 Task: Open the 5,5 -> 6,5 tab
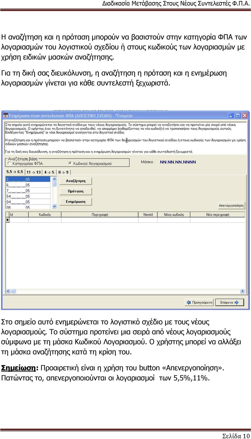[x=15, y=172]
